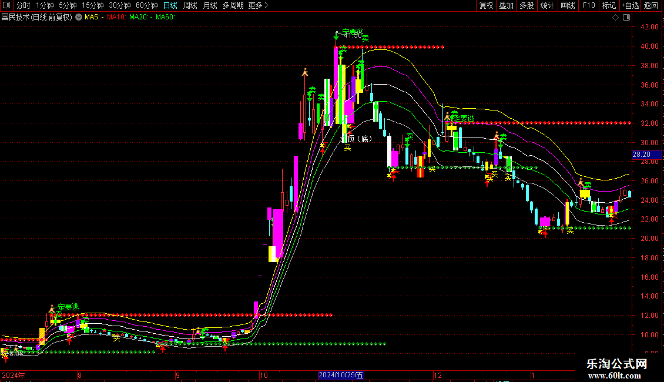Click the 顶（底） annotation on chart
This screenshot has width=664, height=382.
[359, 139]
